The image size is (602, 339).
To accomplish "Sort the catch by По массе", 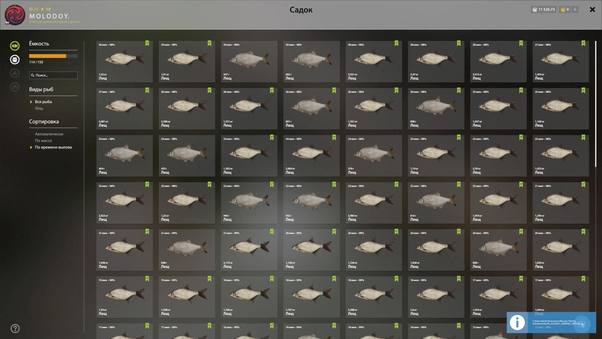I will [x=43, y=141].
